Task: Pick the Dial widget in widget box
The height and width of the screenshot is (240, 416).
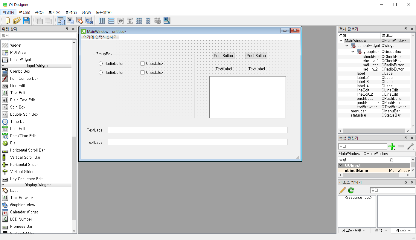Action: click(13, 143)
